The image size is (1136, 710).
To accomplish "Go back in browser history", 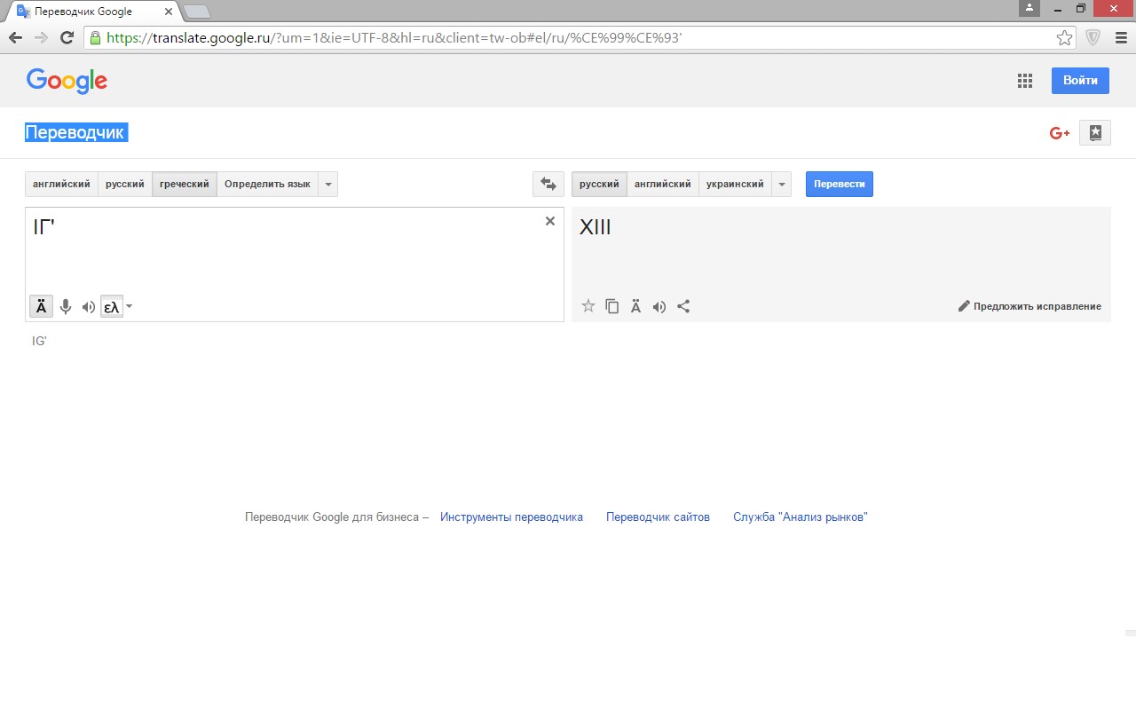I will click(15, 37).
